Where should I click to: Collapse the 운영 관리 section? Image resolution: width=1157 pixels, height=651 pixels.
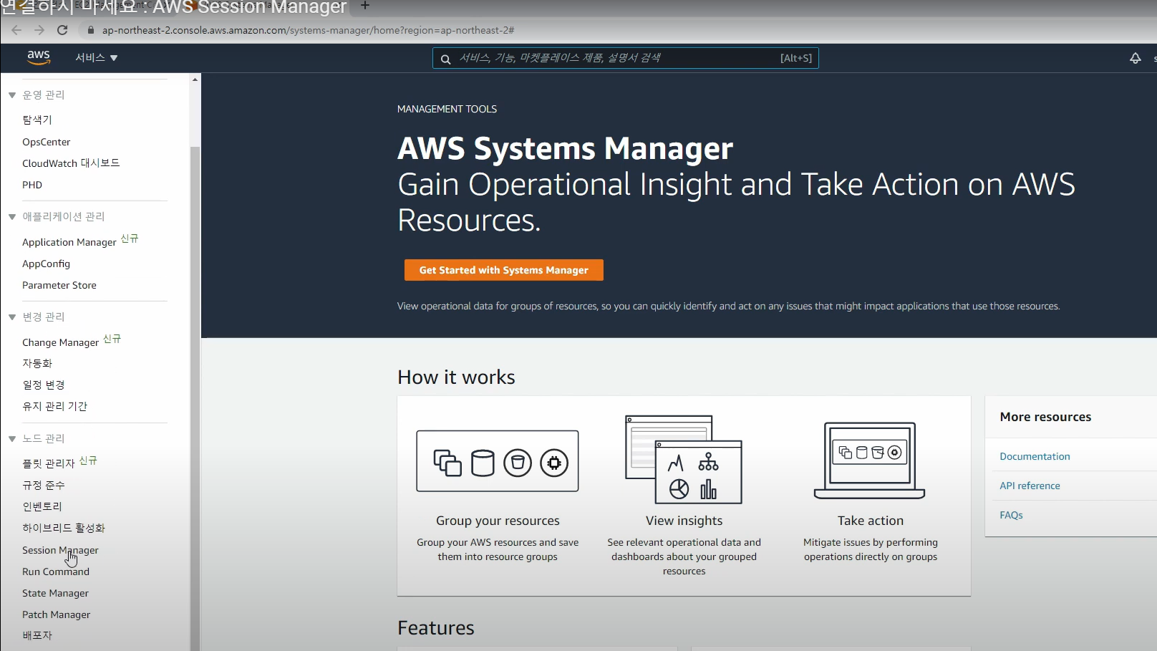(12, 95)
